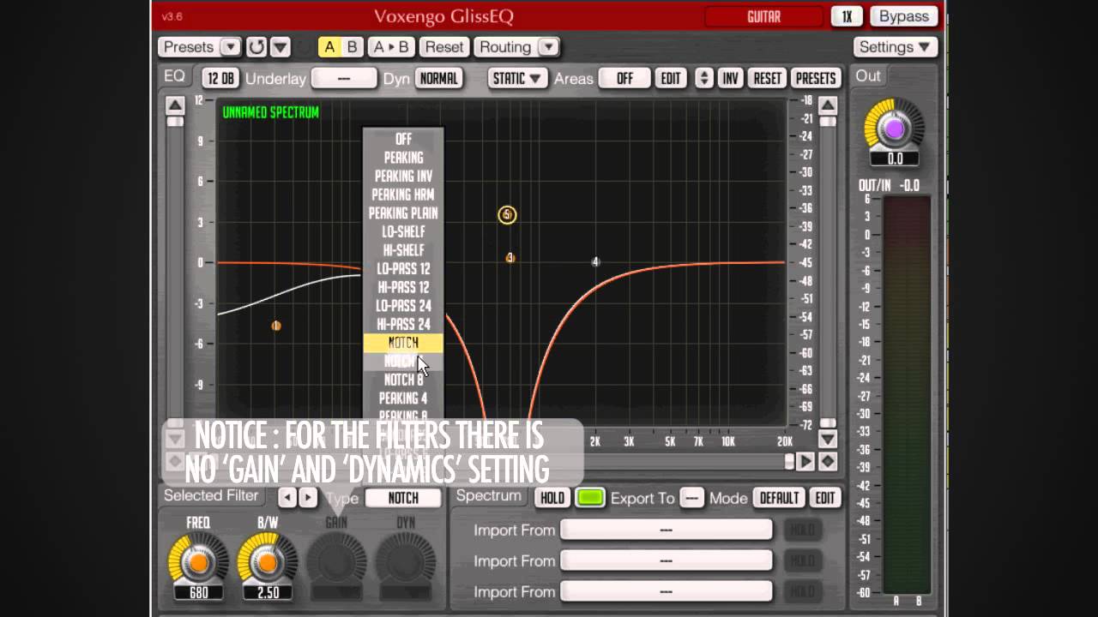This screenshot has height=617, width=1098.
Task: Click right vertical scroll up arrow
Action: pyautogui.click(x=827, y=105)
